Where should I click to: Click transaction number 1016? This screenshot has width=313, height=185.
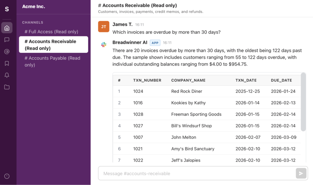tap(138, 103)
